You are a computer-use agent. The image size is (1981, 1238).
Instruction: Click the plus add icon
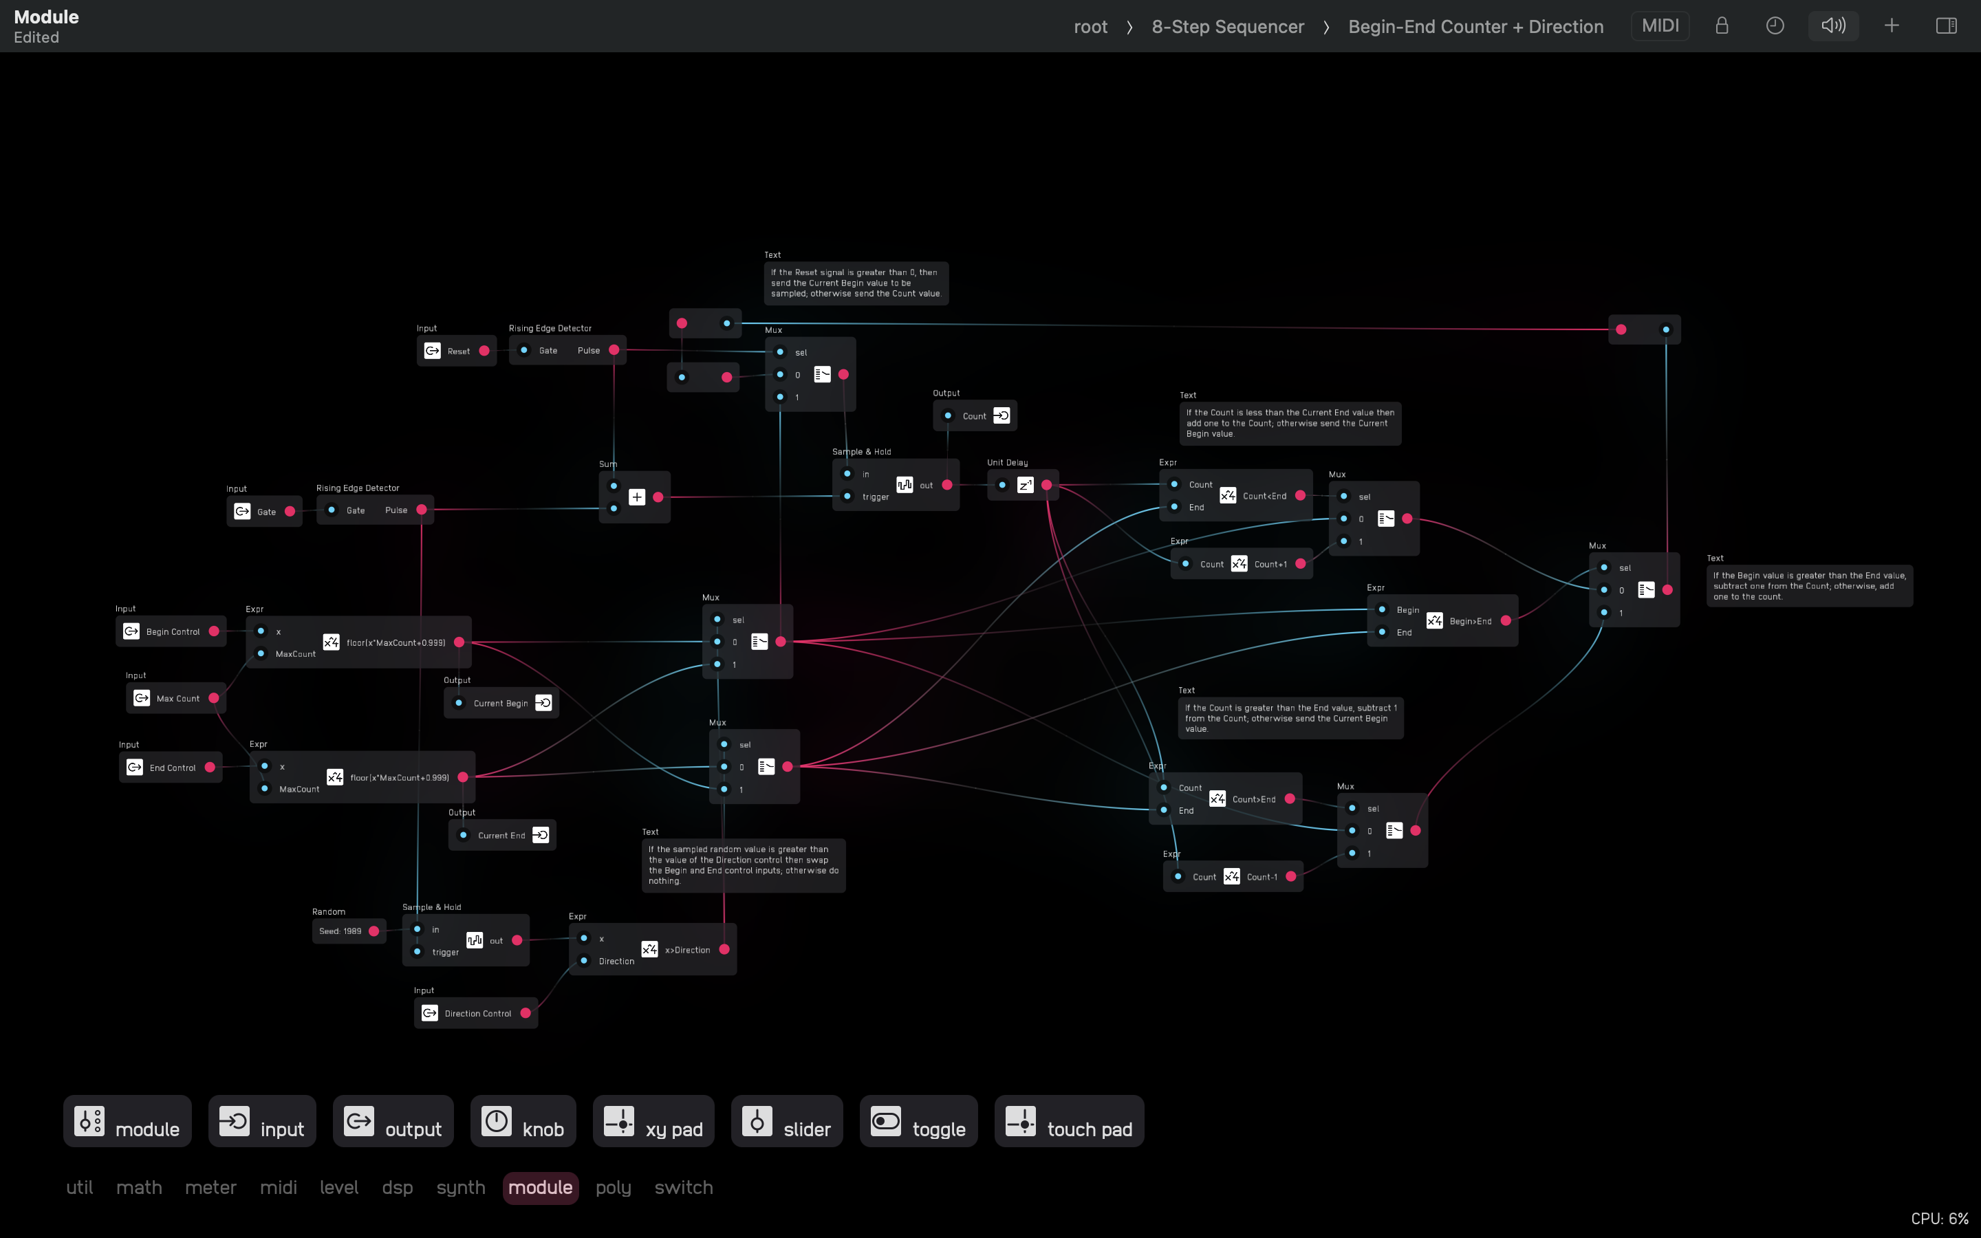[x=1891, y=26]
